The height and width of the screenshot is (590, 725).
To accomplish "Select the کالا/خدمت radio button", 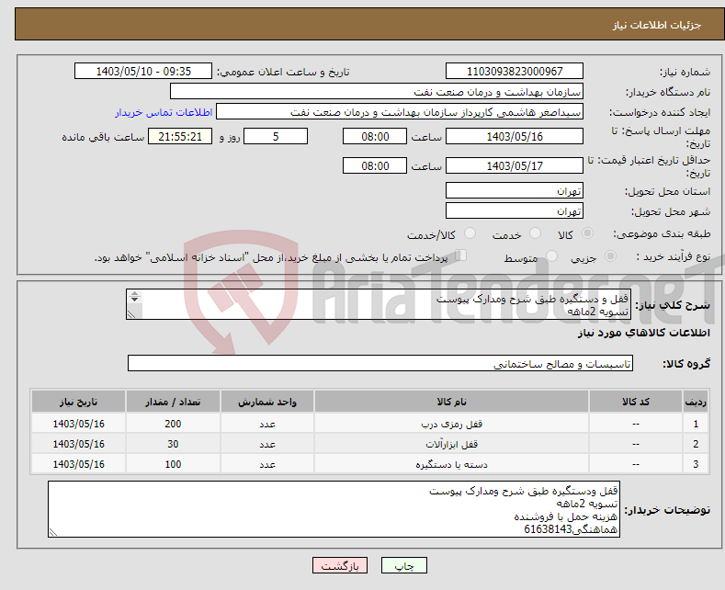I will [470, 233].
